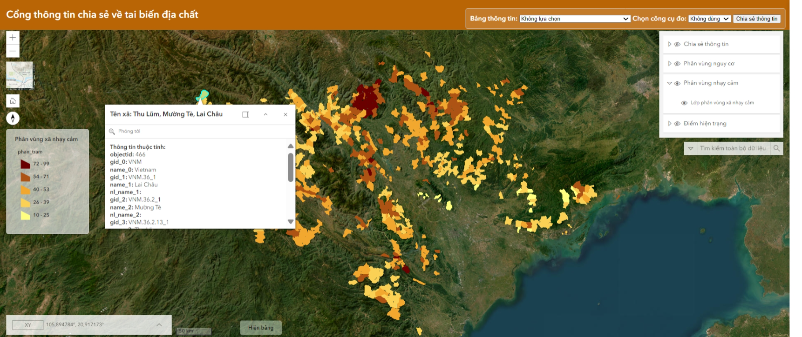Zoom in the map with plus button
This screenshot has height=337, width=802.
tap(13, 38)
